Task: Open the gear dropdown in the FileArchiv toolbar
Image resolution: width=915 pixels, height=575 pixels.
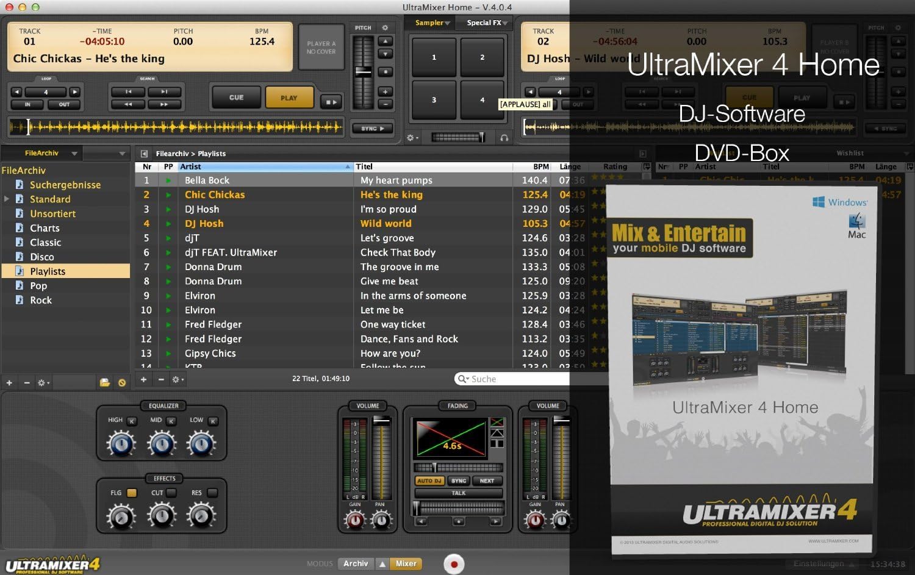Action: (41, 382)
